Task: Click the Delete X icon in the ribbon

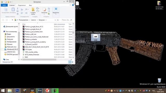Action: 26,9
